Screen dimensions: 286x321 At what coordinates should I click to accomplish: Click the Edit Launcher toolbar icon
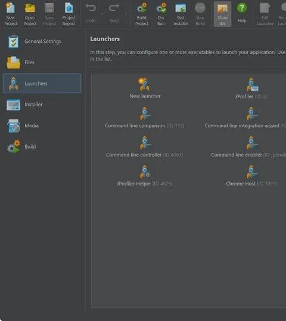coord(265,14)
